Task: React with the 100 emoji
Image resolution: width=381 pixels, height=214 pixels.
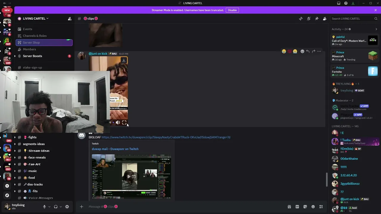Action: 289,51
